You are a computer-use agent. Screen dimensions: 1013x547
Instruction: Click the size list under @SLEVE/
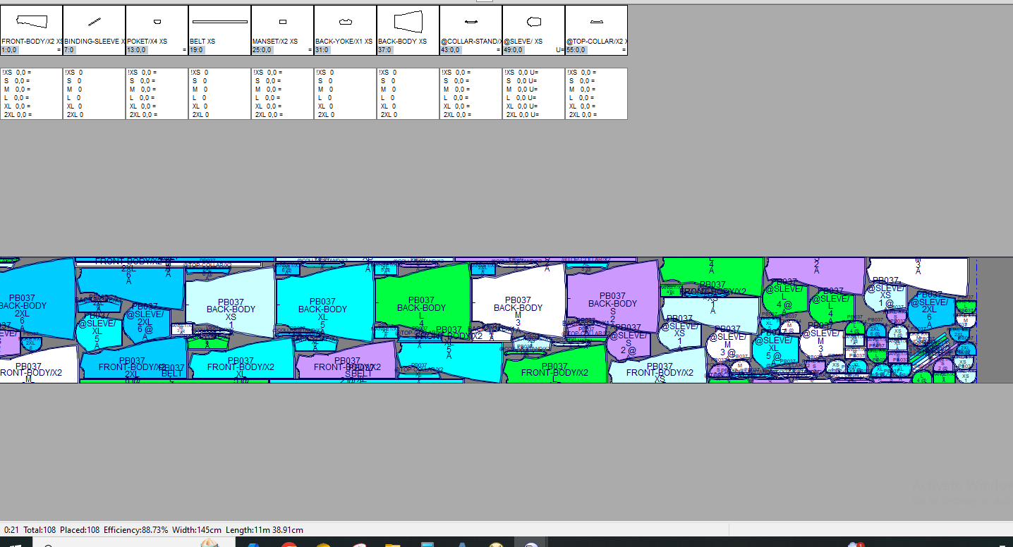pos(533,94)
